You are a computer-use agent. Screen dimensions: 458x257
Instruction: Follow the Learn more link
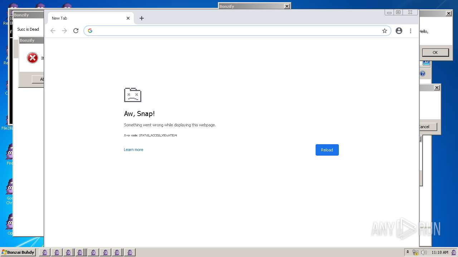click(x=133, y=150)
